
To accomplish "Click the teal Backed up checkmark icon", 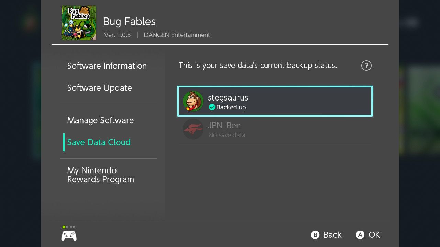I will point(212,107).
